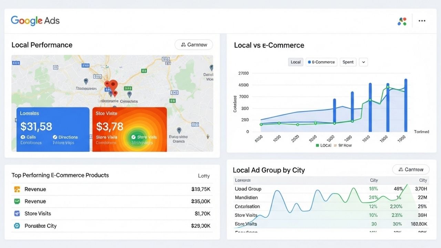The image size is (441, 248).
Task: Click the Calls icon on blue card
Action: tap(23, 137)
